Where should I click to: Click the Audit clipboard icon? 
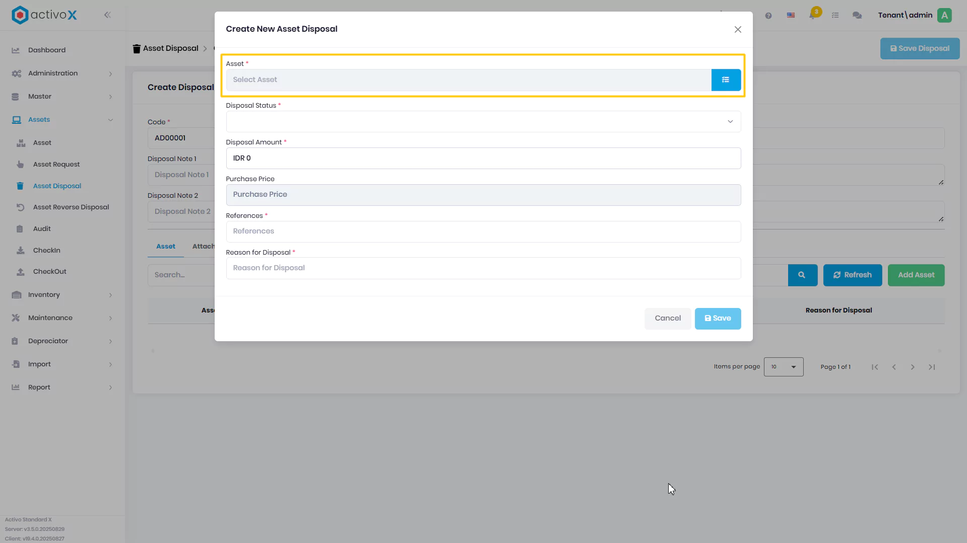point(20,229)
